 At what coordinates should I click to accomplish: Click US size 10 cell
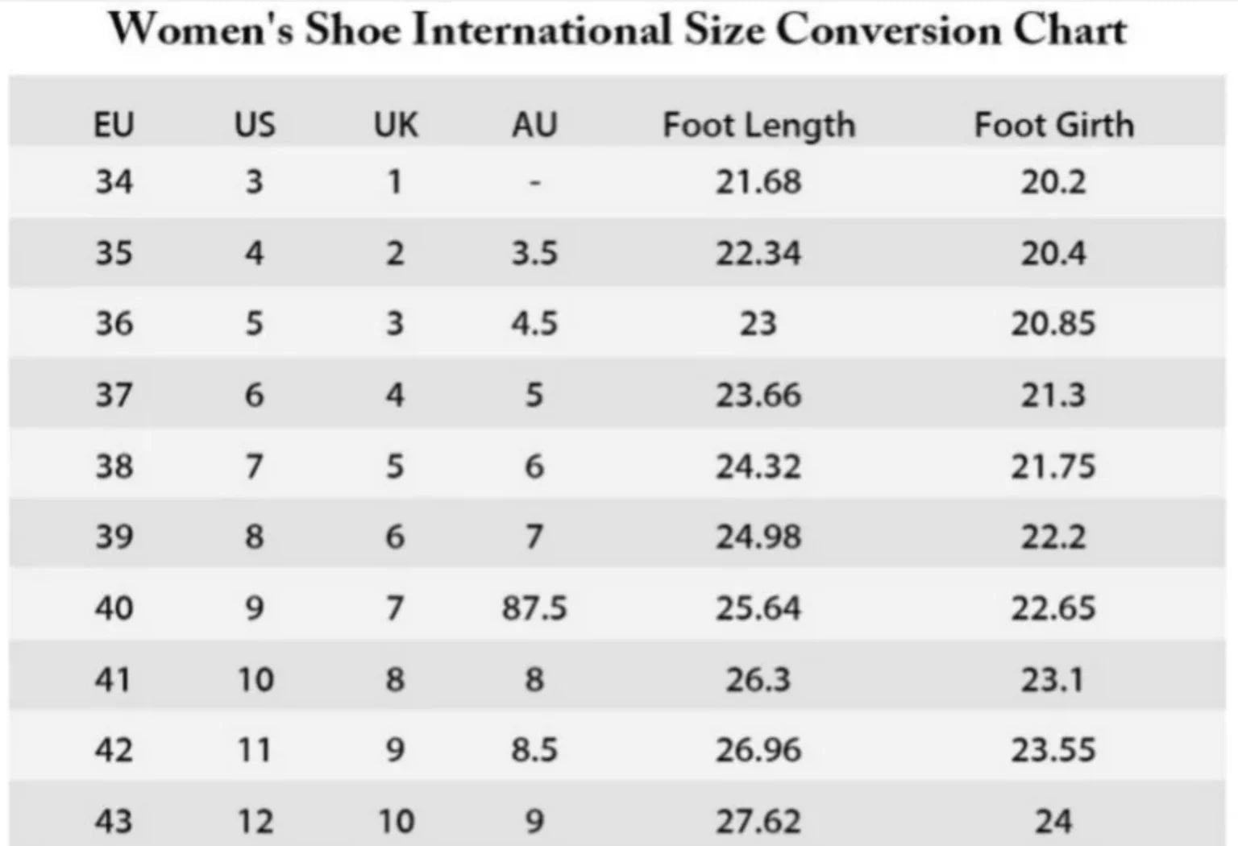coord(255,680)
